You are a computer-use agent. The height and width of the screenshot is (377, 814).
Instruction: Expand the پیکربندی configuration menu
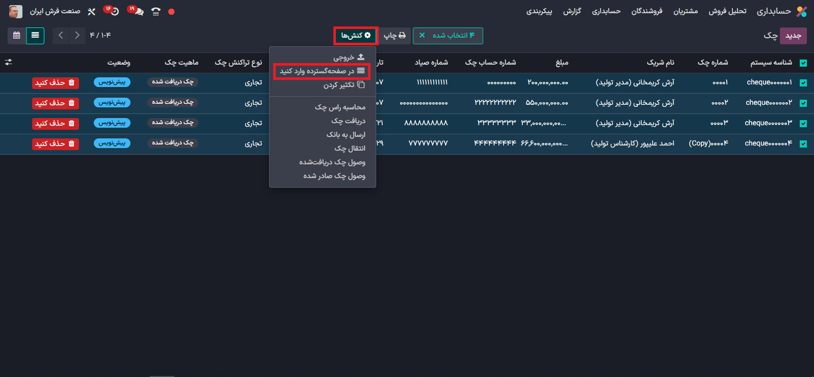point(539,11)
